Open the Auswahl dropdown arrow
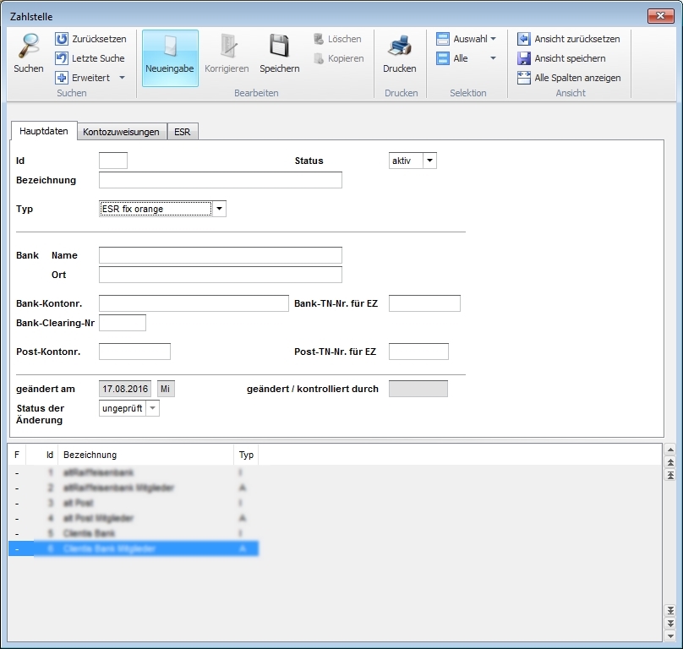The width and height of the screenshot is (683, 649). tap(493, 39)
